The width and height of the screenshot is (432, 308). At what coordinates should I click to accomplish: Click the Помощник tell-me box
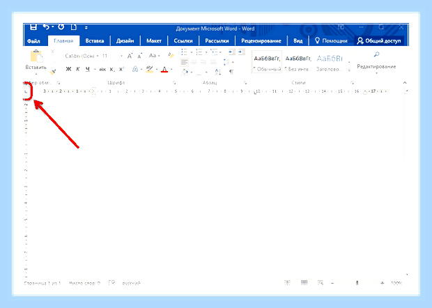[331, 41]
